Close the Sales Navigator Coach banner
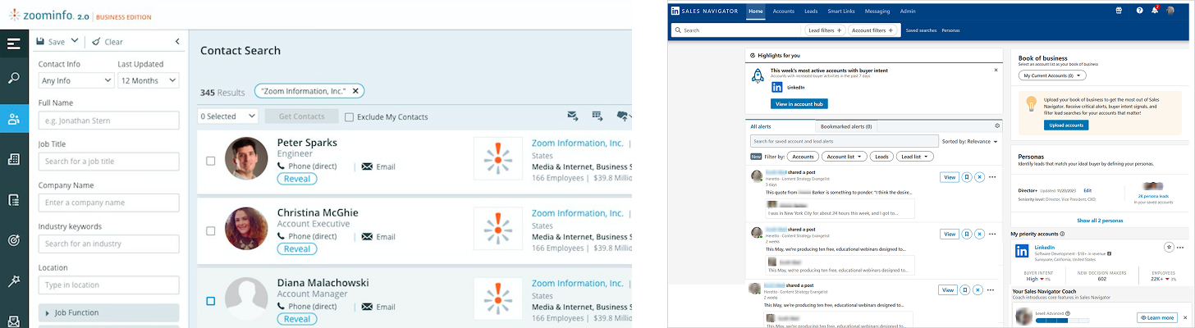Screen dimensions: 1195x328 coord(1184,317)
